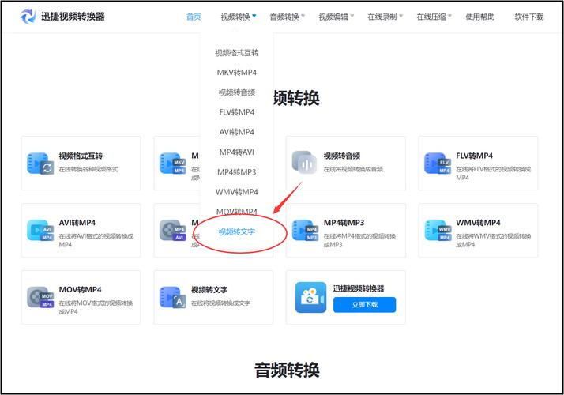
Task: Go to the 首页 nav item
Action: (194, 17)
